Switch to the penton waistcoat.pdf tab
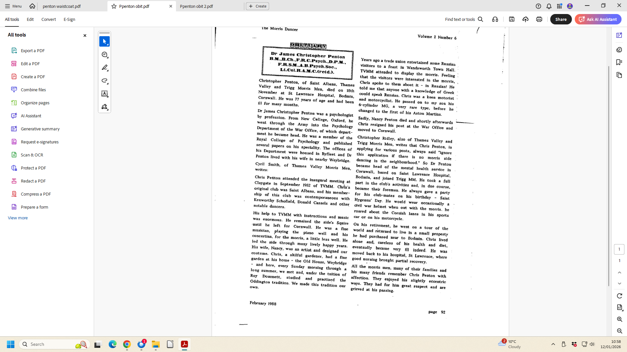The height and width of the screenshot is (352, 627). 62,6
